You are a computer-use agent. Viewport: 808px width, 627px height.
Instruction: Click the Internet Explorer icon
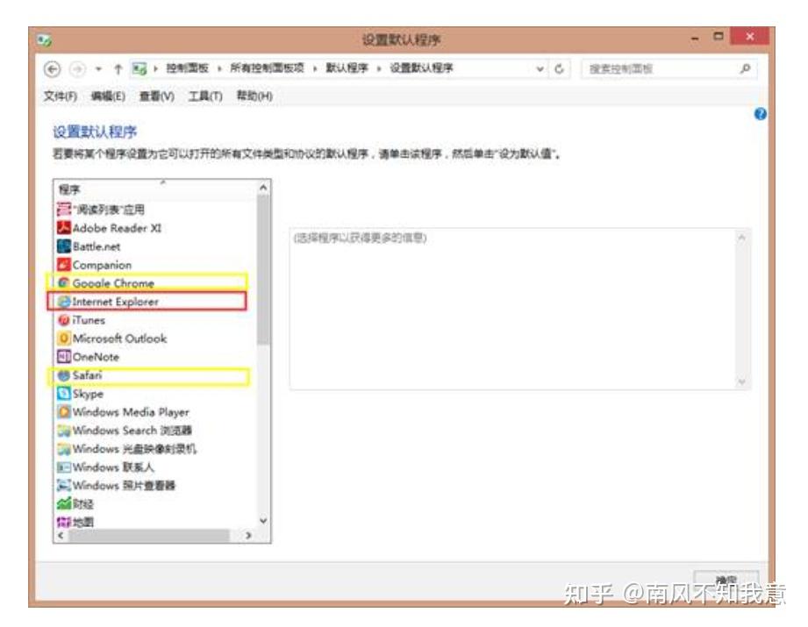[64, 302]
